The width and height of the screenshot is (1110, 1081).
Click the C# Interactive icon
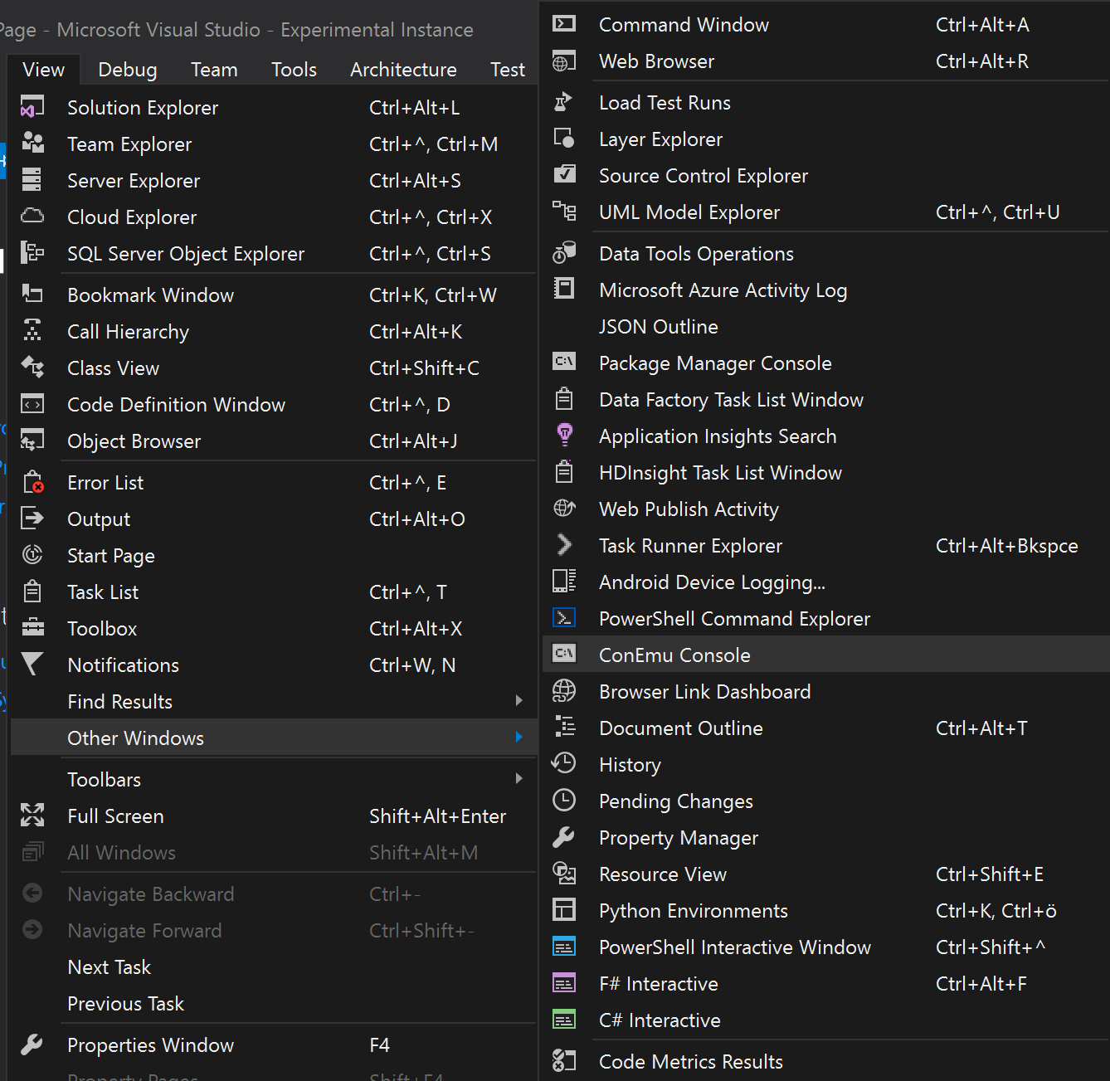564,1020
